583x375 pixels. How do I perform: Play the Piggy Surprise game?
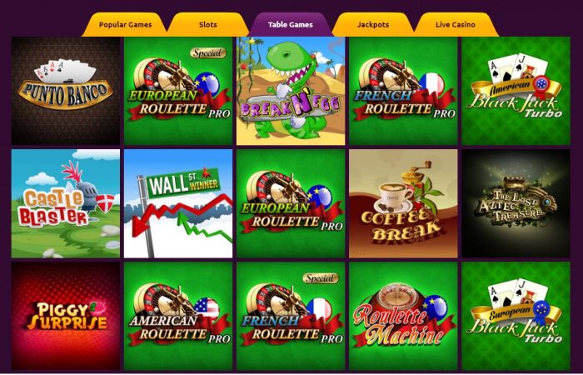66,316
